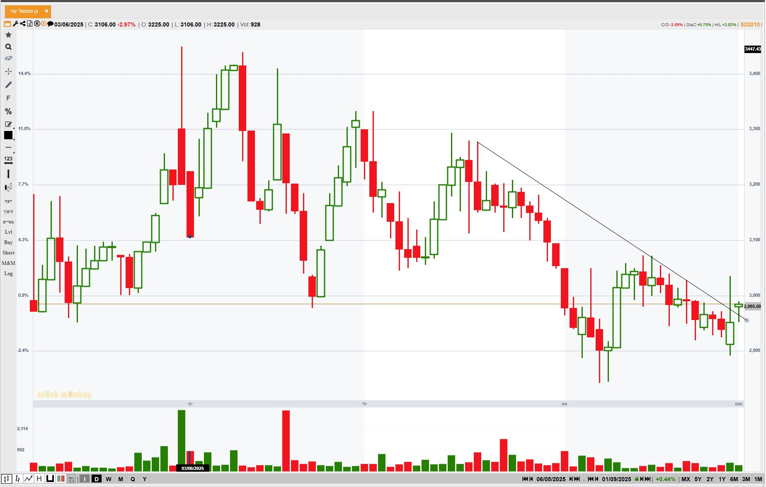766x487 pixels.
Task: Export chart data with the Excel icon
Action: click(30, 24)
